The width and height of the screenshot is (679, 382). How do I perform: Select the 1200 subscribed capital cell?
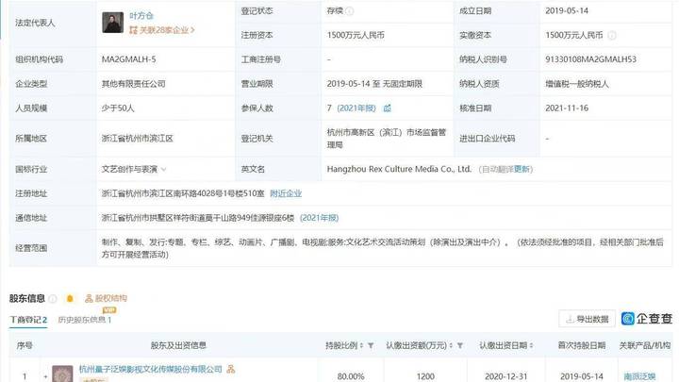[425, 376]
